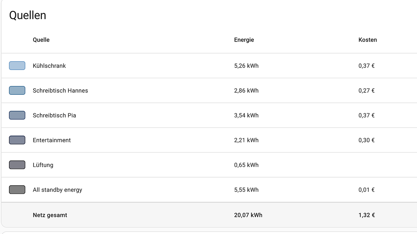Select the Entertainment source row
Image resolution: width=417 pixels, height=234 pixels.
pos(209,140)
